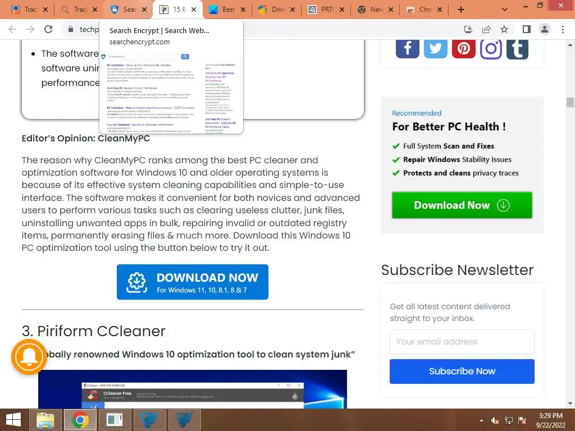Open a new tab with plus button
Screen dimensions: 575x431
(x=461, y=10)
